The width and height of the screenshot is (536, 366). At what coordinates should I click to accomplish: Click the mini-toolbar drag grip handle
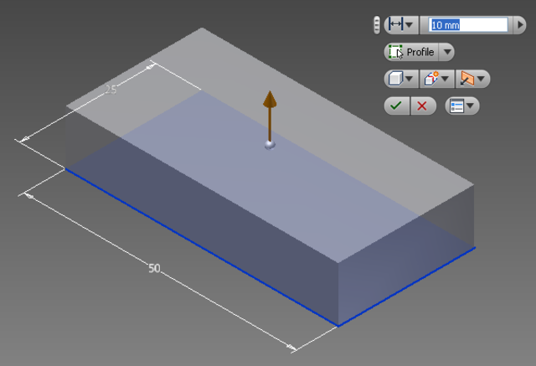point(376,25)
